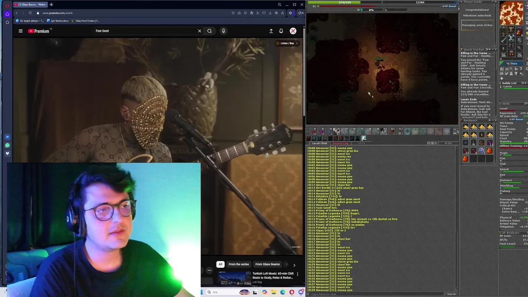Viewport: 528px width, 297px height.
Task: Open Opera from the taskbar
Action: tap(292, 292)
